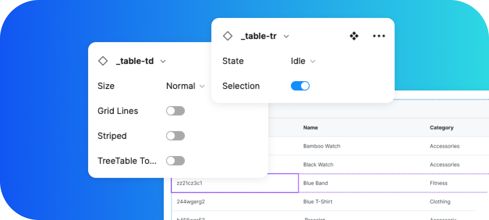Click the Selection property label

tap(241, 86)
